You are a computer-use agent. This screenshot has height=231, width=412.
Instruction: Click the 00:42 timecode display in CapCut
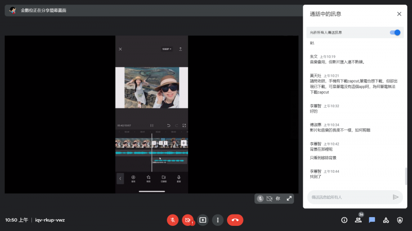[124, 125]
